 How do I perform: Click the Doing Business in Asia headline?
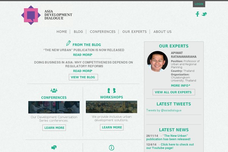pyautogui.click(x=84, y=64)
